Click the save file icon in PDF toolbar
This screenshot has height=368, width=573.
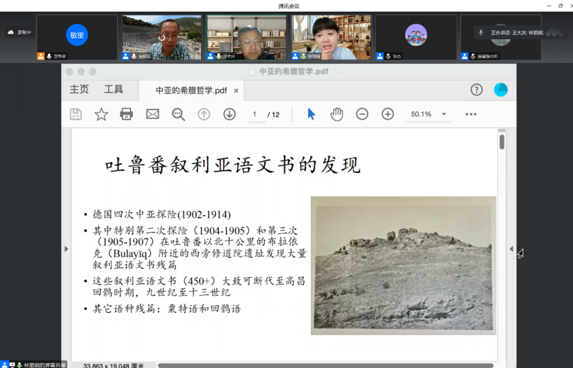(x=76, y=114)
